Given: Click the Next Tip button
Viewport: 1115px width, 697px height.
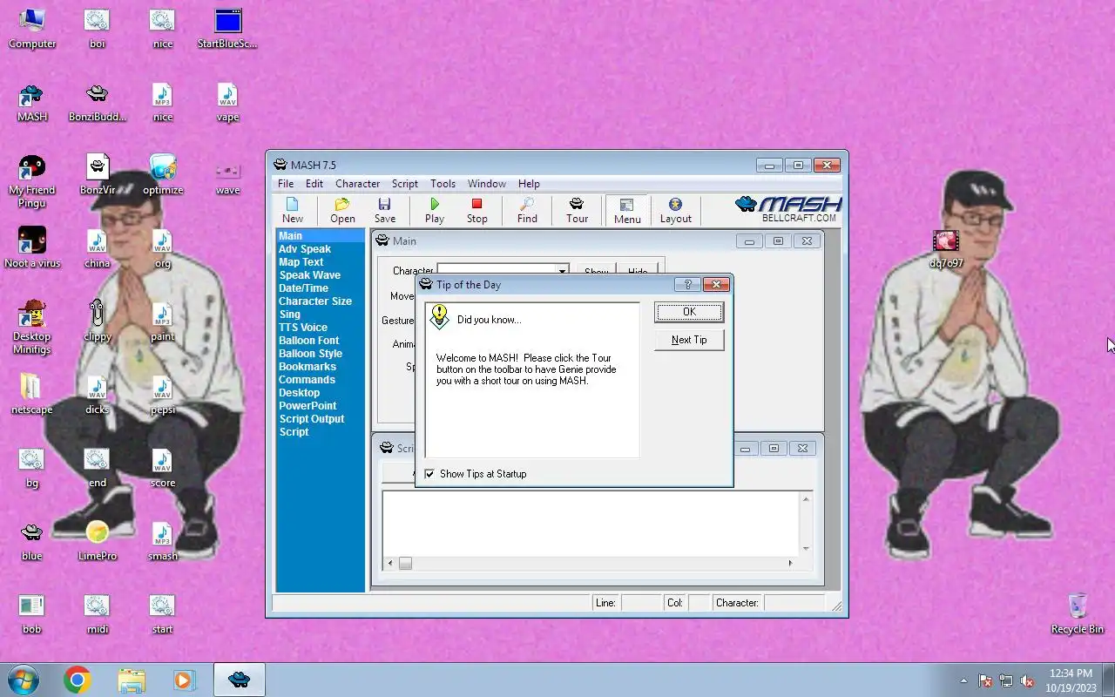Looking at the screenshot, I should point(689,340).
